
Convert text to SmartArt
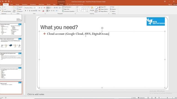point(69,11)
